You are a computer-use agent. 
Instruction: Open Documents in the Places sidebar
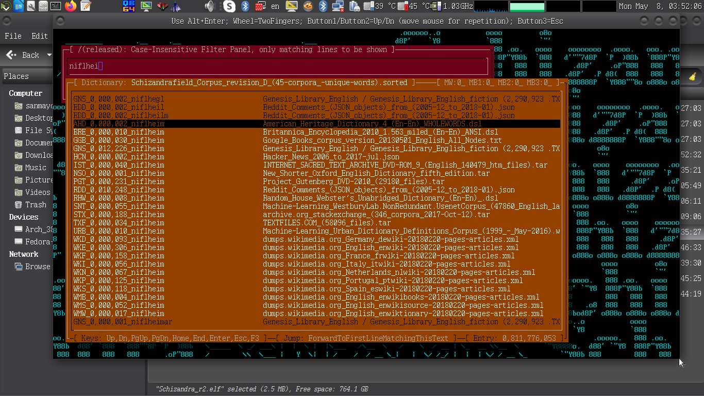[33, 143]
